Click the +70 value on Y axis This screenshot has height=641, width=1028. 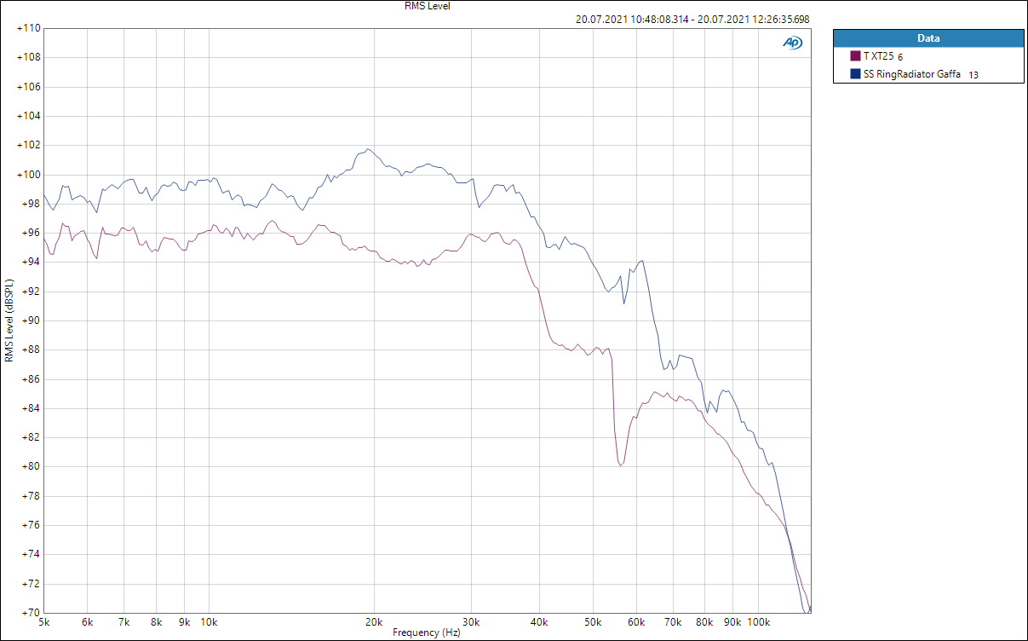pyautogui.click(x=31, y=613)
